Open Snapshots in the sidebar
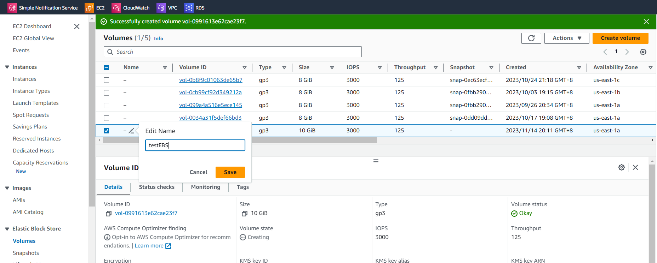Screen dimensions: 657x263 (x=26, y=253)
